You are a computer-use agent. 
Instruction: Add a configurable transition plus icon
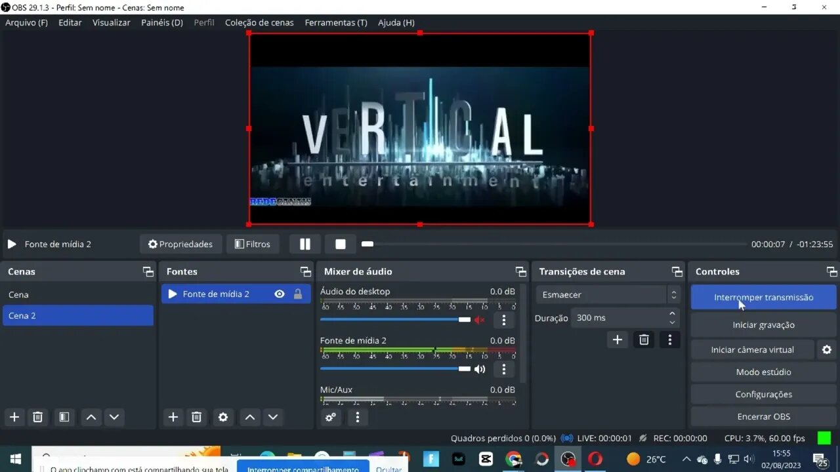(x=618, y=340)
